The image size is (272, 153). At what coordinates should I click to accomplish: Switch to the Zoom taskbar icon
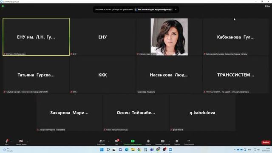pyautogui.click(x=170, y=150)
